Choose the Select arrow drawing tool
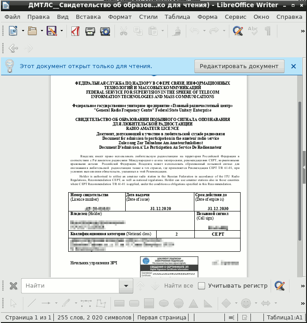307x323 pixels. tap(13, 303)
